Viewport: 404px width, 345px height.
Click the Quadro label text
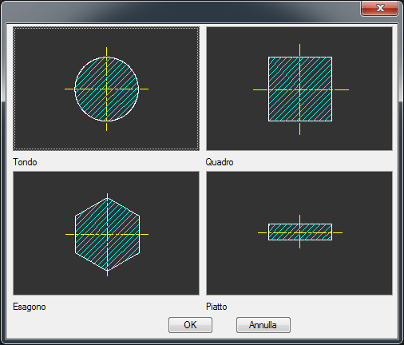click(220, 162)
